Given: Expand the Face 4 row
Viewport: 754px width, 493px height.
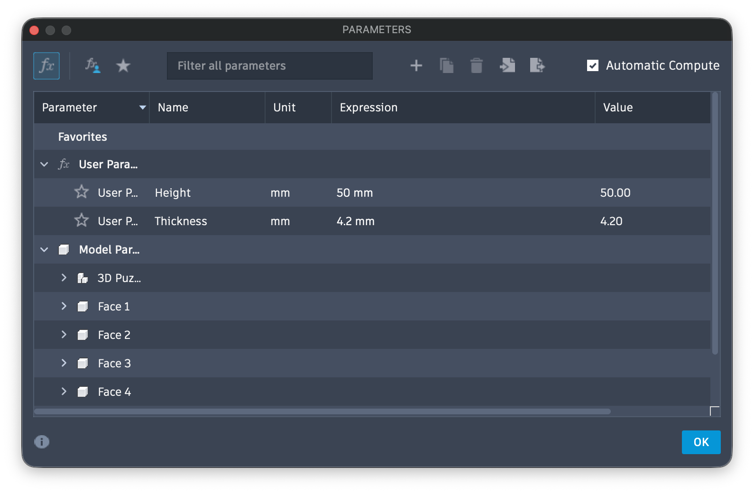Looking at the screenshot, I should (64, 392).
